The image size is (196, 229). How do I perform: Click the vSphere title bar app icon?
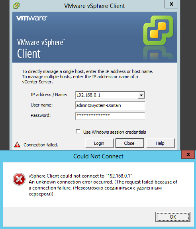click(x=16, y=6)
